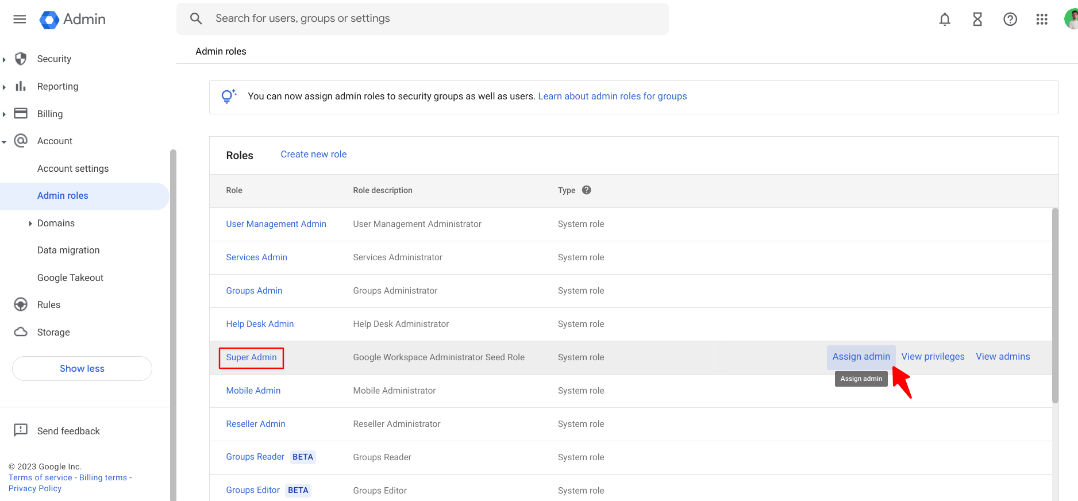Open Billing terms link
The image size is (1078, 501).
click(103, 477)
